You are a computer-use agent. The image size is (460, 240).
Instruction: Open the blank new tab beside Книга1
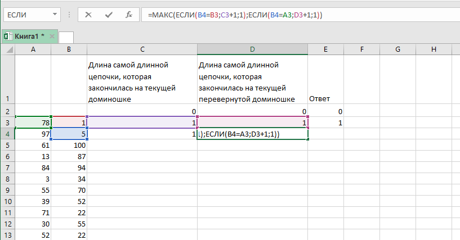pos(66,37)
